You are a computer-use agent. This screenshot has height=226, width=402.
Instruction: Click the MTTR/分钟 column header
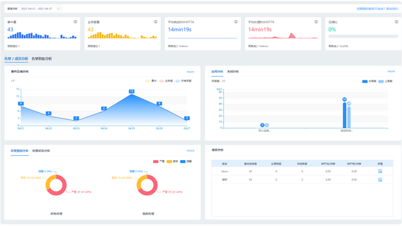pyautogui.click(x=354, y=163)
